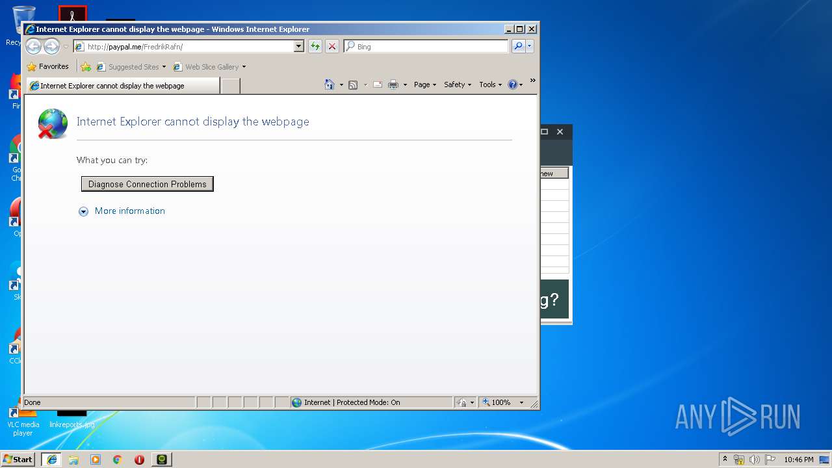Open the Safety menu
832x468 pixels.
pos(458,84)
